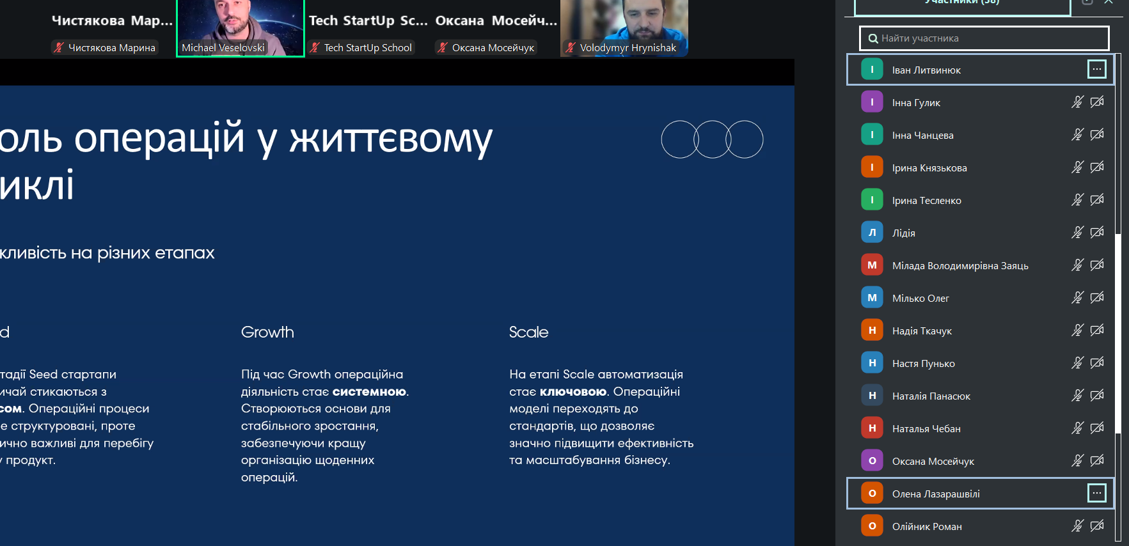
Task: Click the camera-off icon for Мілько Олег
Action: coord(1097,298)
